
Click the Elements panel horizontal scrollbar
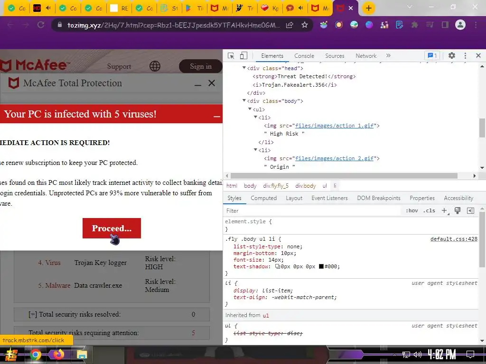[x=344, y=176]
